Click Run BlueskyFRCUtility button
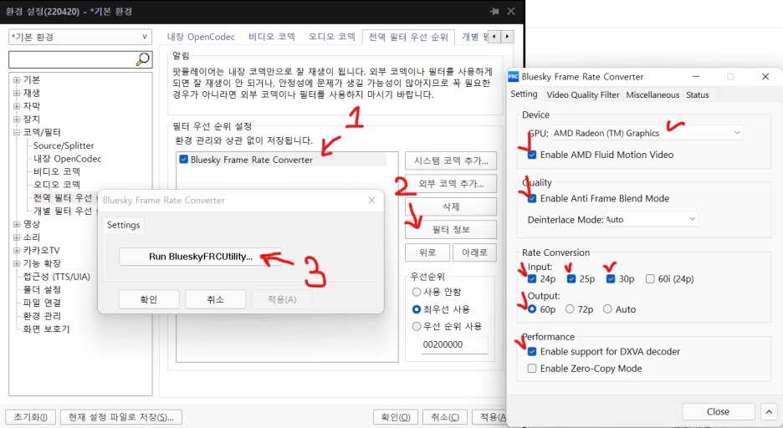 point(200,257)
